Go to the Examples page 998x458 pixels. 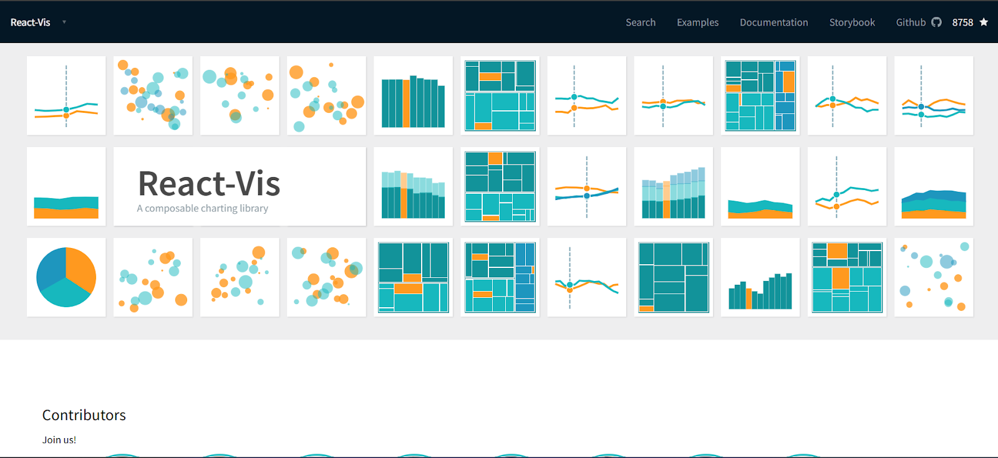[x=697, y=22]
